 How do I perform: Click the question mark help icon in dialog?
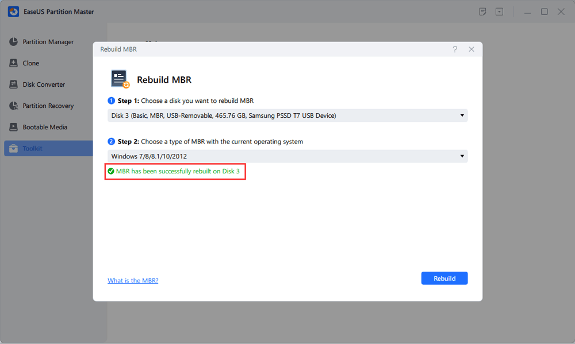455,49
